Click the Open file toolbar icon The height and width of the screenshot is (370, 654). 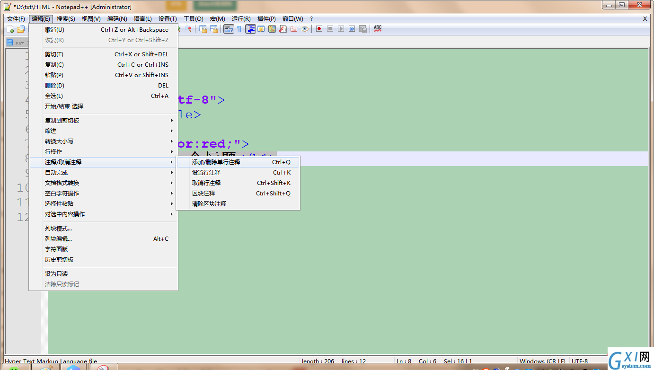[x=20, y=29]
